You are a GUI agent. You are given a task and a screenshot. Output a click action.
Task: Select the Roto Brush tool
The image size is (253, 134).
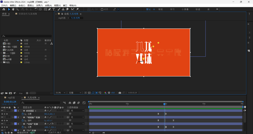point(72,9)
